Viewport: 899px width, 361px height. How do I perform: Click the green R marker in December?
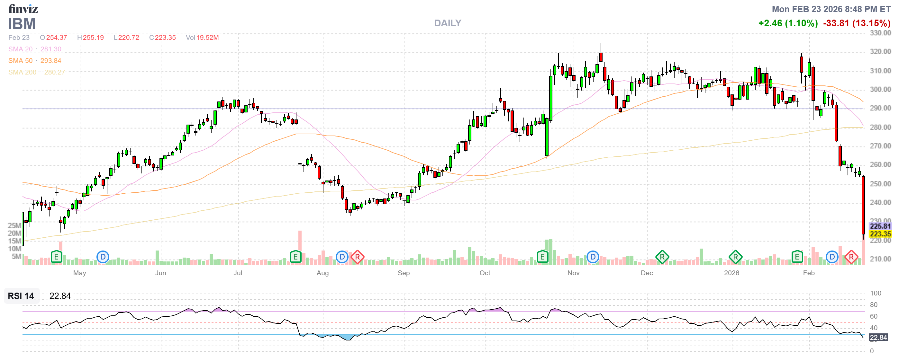click(662, 257)
